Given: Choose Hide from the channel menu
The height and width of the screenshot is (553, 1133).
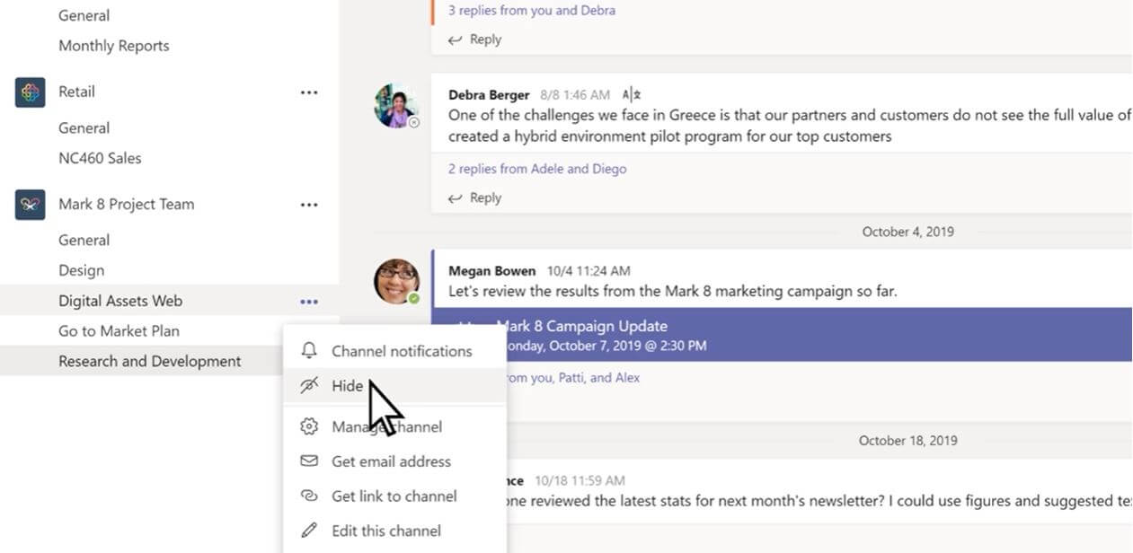Looking at the screenshot, I should click(x=394, y=386).
